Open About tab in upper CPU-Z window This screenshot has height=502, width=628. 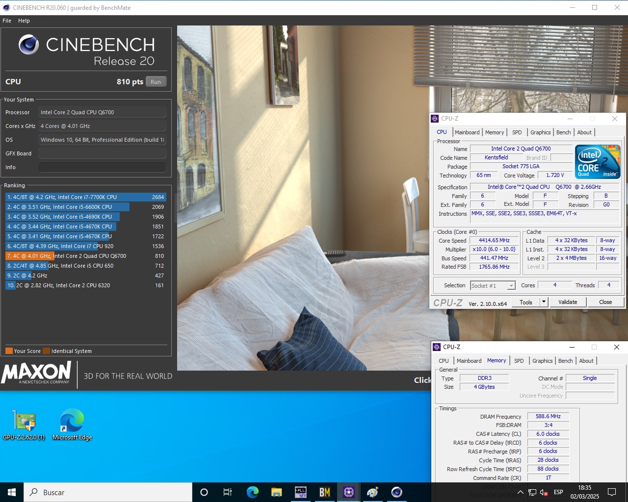click(584, 132)
